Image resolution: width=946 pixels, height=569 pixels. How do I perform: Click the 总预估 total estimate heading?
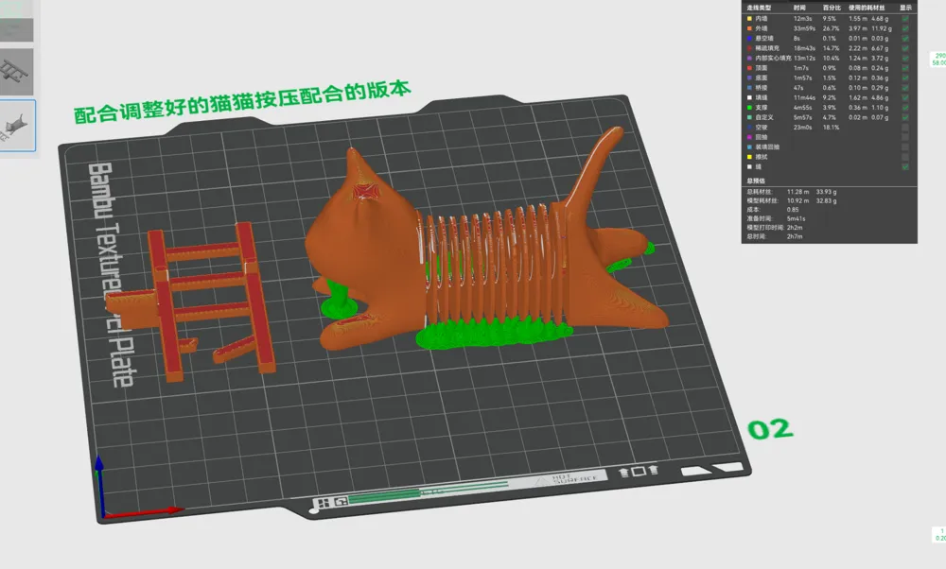pos(755,181)
